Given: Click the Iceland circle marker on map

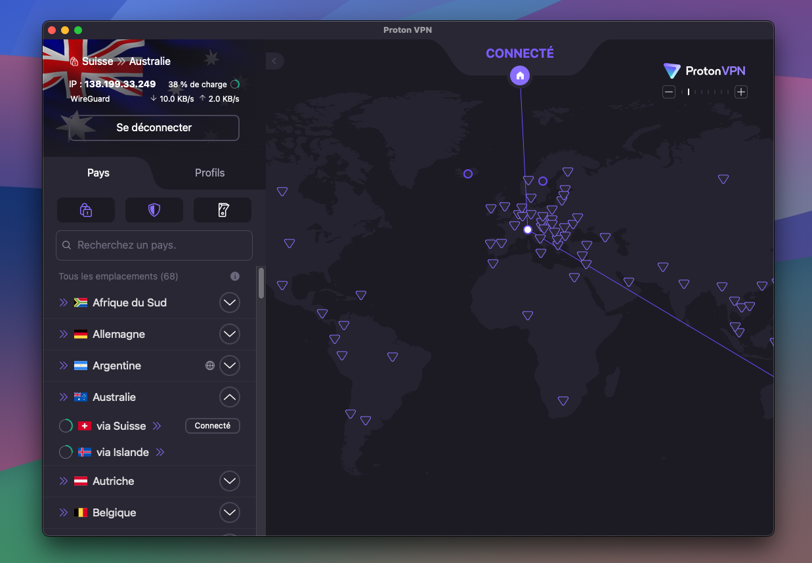Looking at the screenshot, I should tap(468, 174).
